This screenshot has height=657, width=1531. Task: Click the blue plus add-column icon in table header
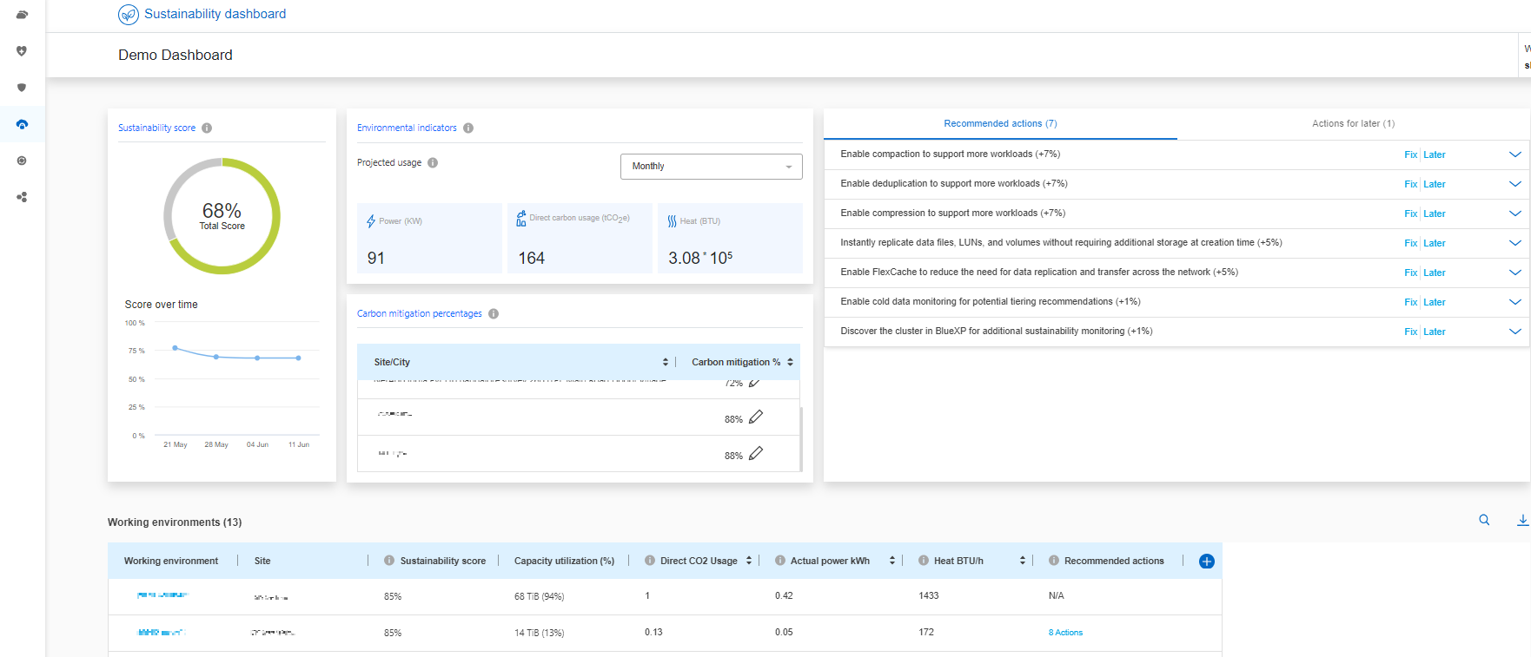(x=1206, y=562)
